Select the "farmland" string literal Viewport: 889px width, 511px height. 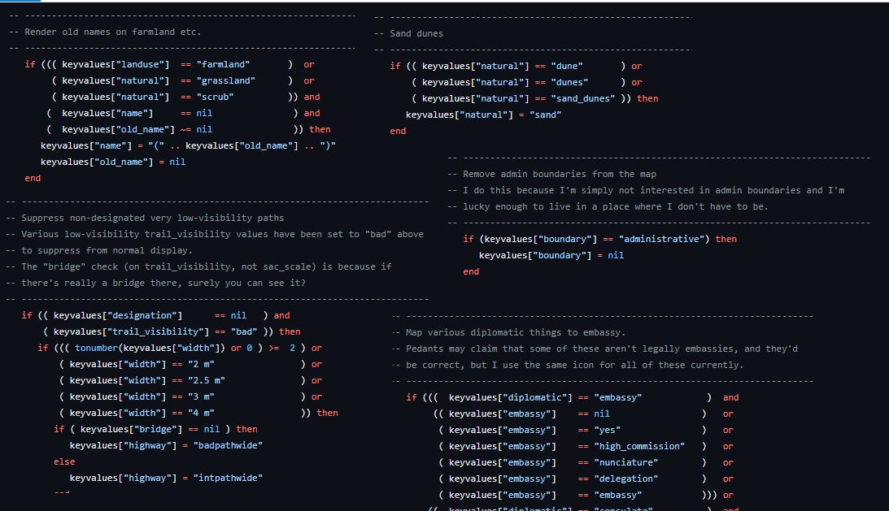224,64
